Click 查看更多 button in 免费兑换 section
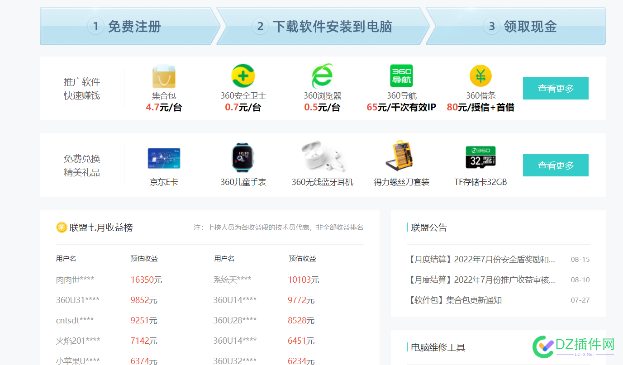623x365 pixels. [556, 165]
